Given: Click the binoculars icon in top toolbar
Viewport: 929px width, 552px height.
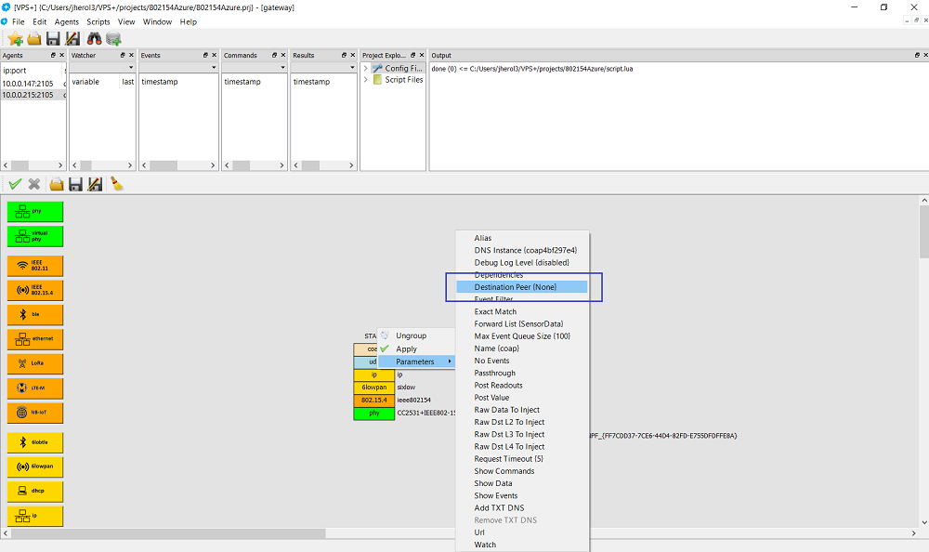Looking at the screenshot, I should pos(94,38).
